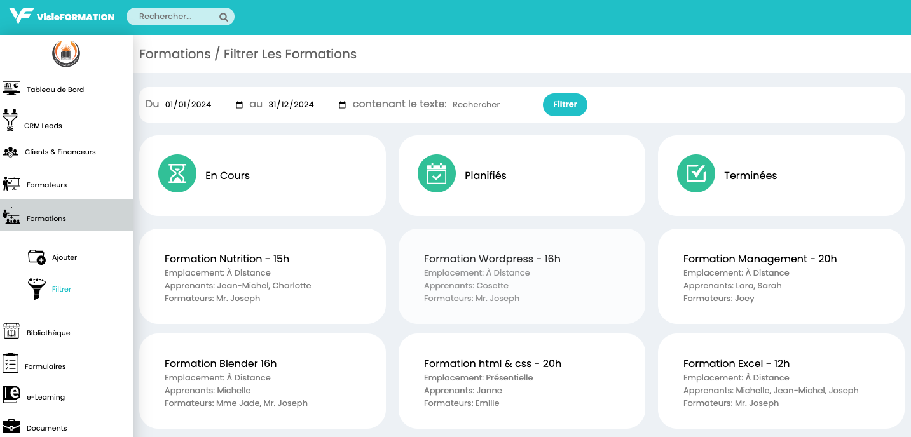Screen dimensions: 911x437
Task: Click the start date field 01/01/2024
Action: (x=204, y=105)
